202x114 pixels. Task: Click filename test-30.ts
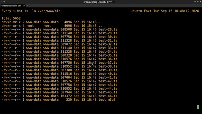(x=108, y=37)
